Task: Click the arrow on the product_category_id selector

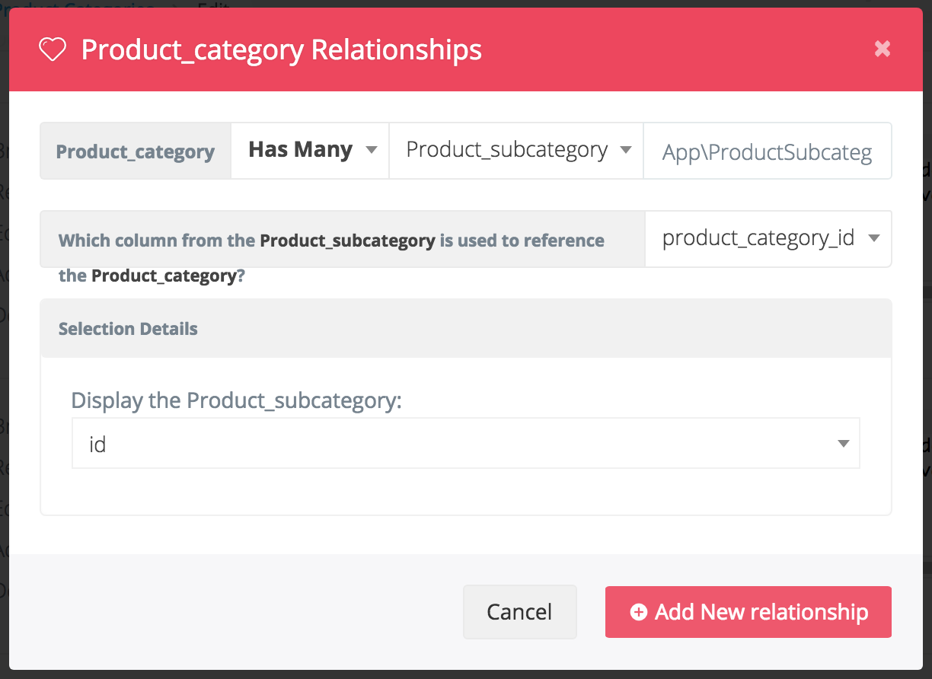Action: coord(873,238)
